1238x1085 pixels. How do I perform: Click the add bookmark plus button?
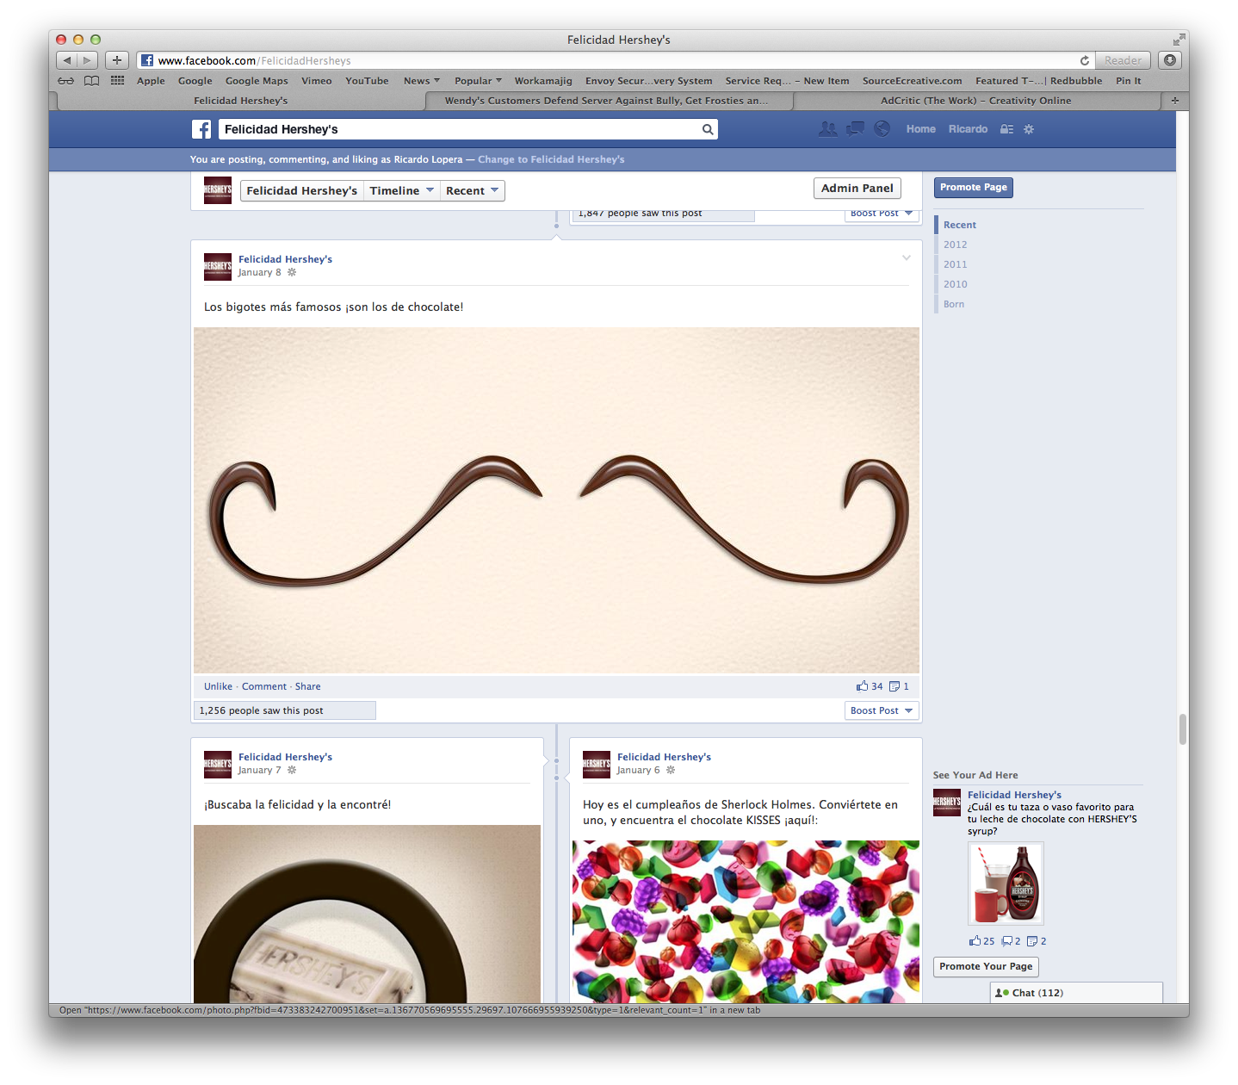click(x=117, y=60)
